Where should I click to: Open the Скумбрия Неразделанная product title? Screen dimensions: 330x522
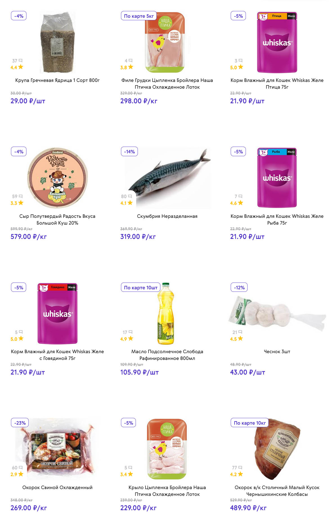167,216
